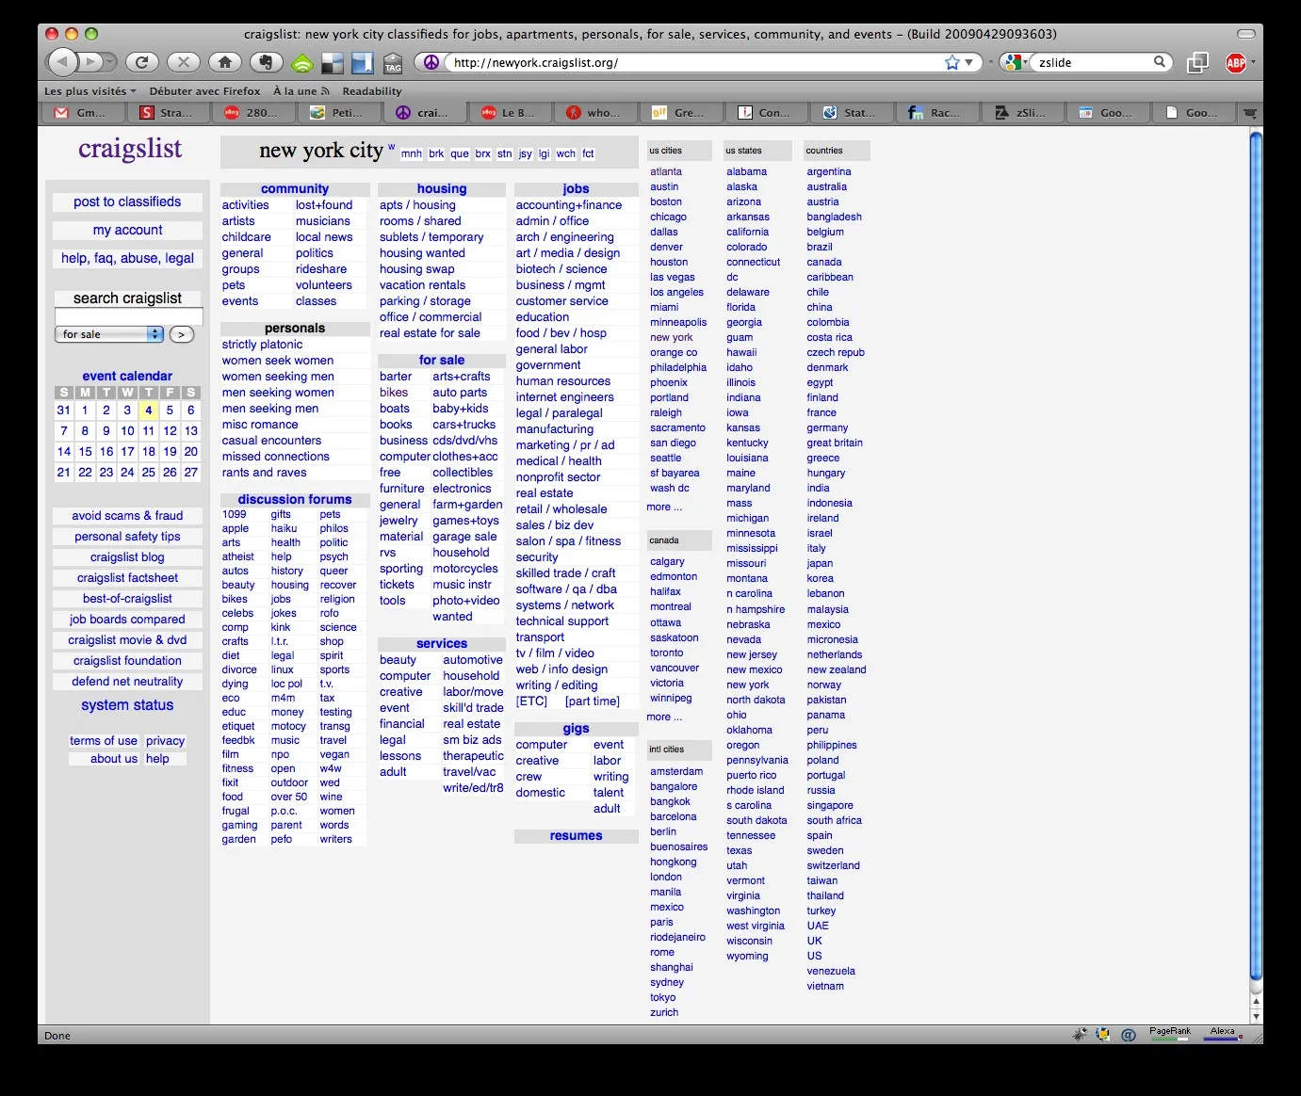Click the green wifi-signal toolbar icon
Image resolution: width=1301 pixels, height=1096 pixels.
(302, 63)
